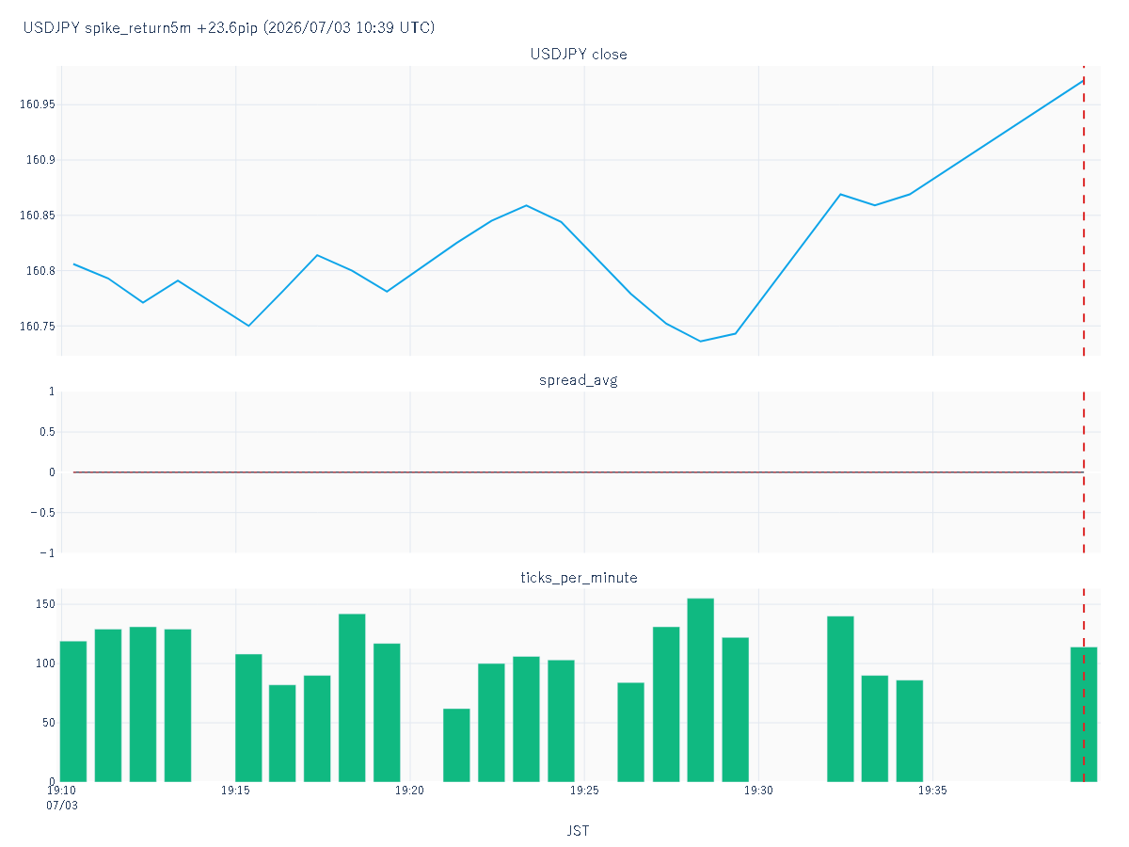Click the tallest ticks bar near 19:28
The image size is (1129, 847).
700,690
